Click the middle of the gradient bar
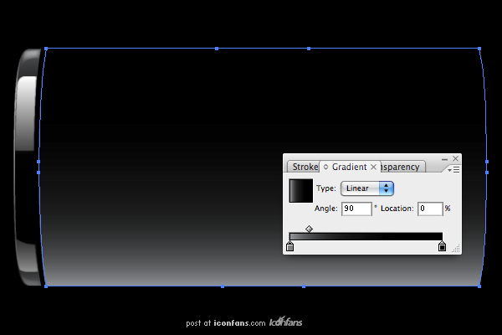The image size is (502, 335). tap(366, 237)
